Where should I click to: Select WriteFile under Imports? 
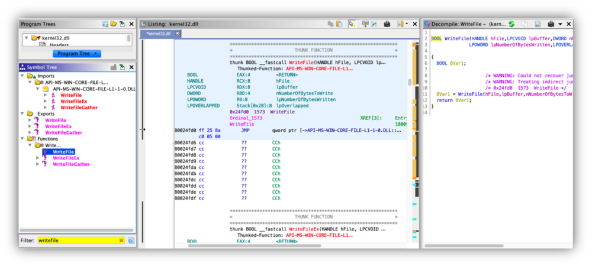71,95
